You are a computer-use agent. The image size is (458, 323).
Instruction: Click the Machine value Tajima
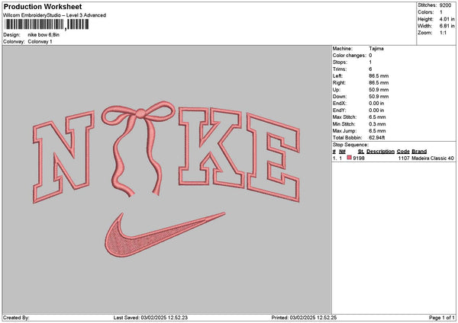377,48
